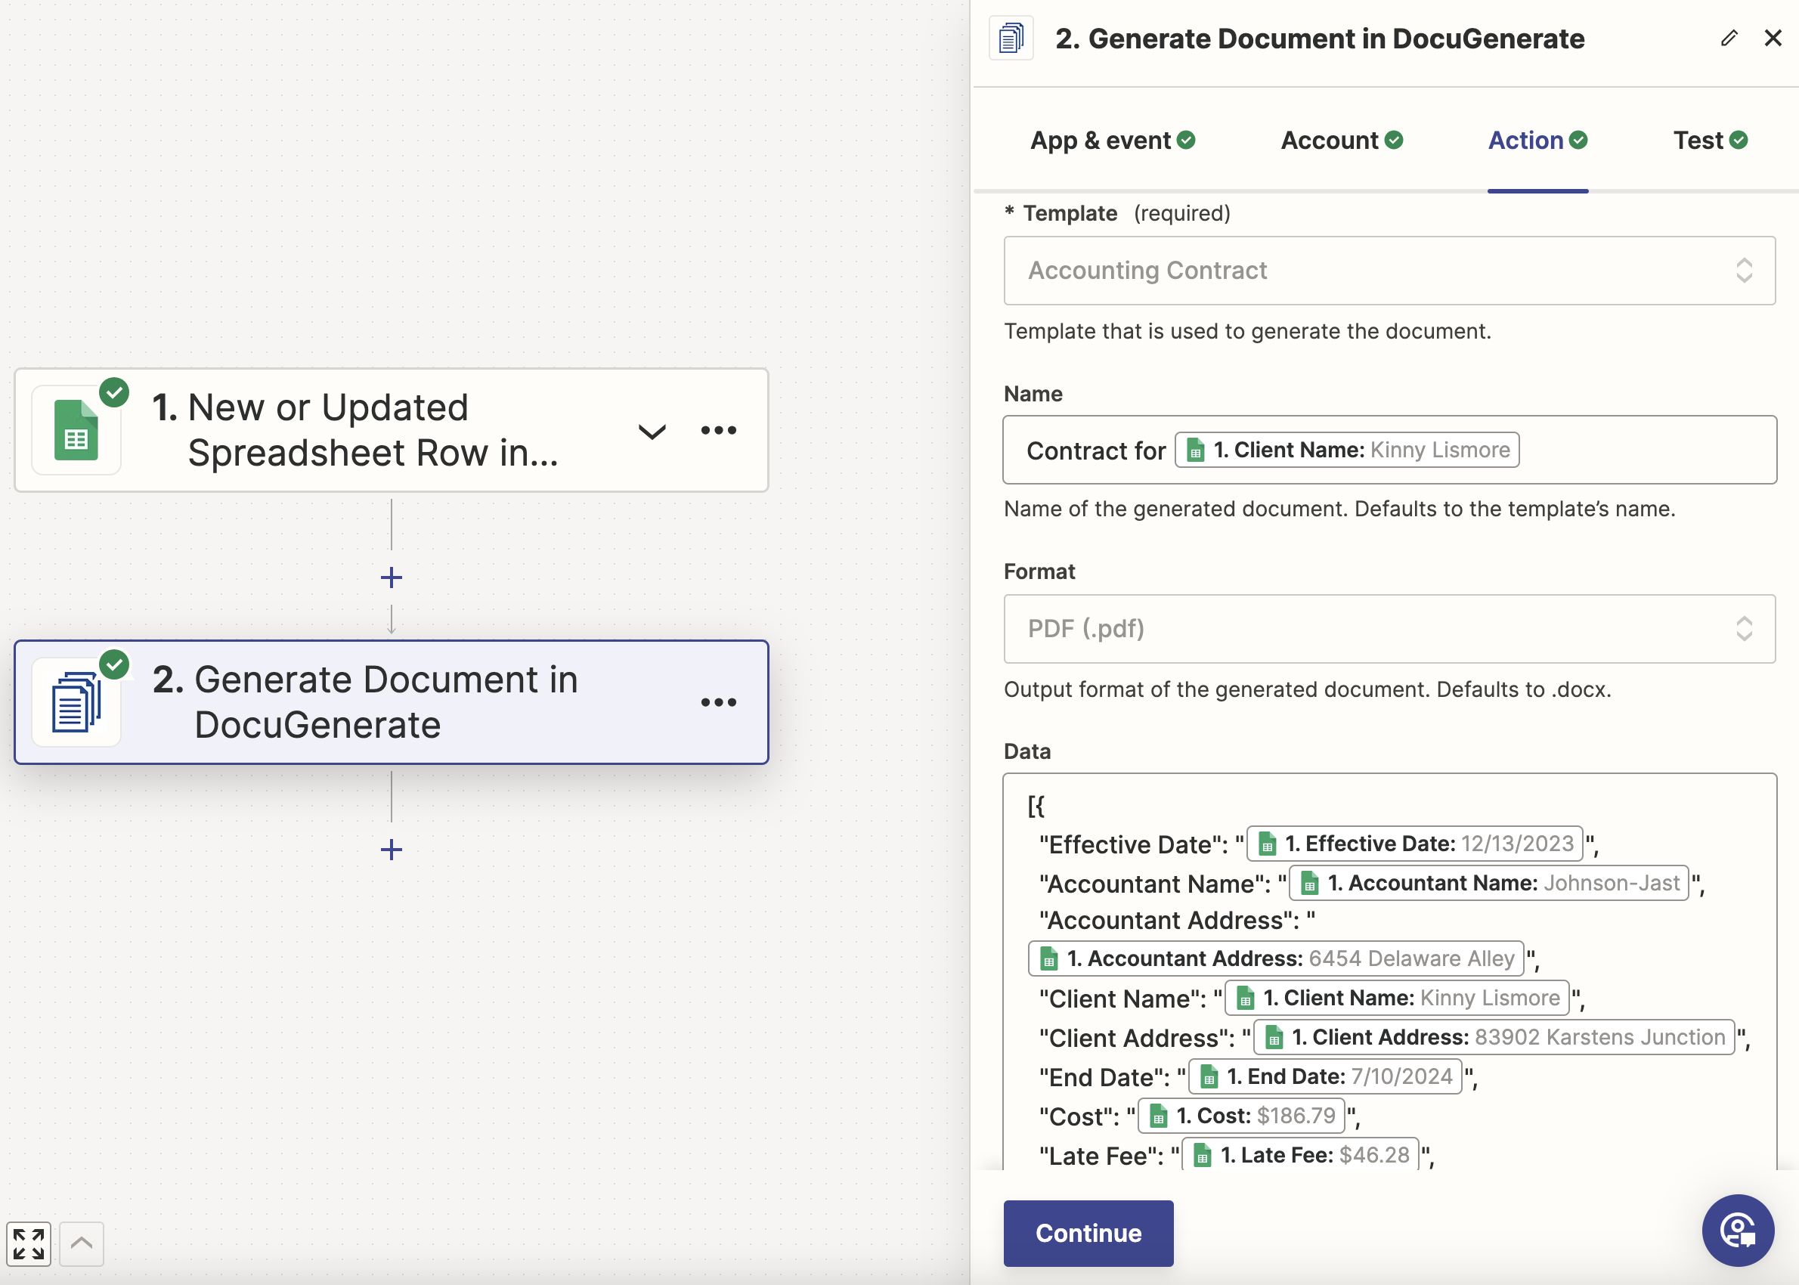Switch to the Account tab
Screen dimensions: 1799x1285
pyautogui.click(x=1342, y=140)
